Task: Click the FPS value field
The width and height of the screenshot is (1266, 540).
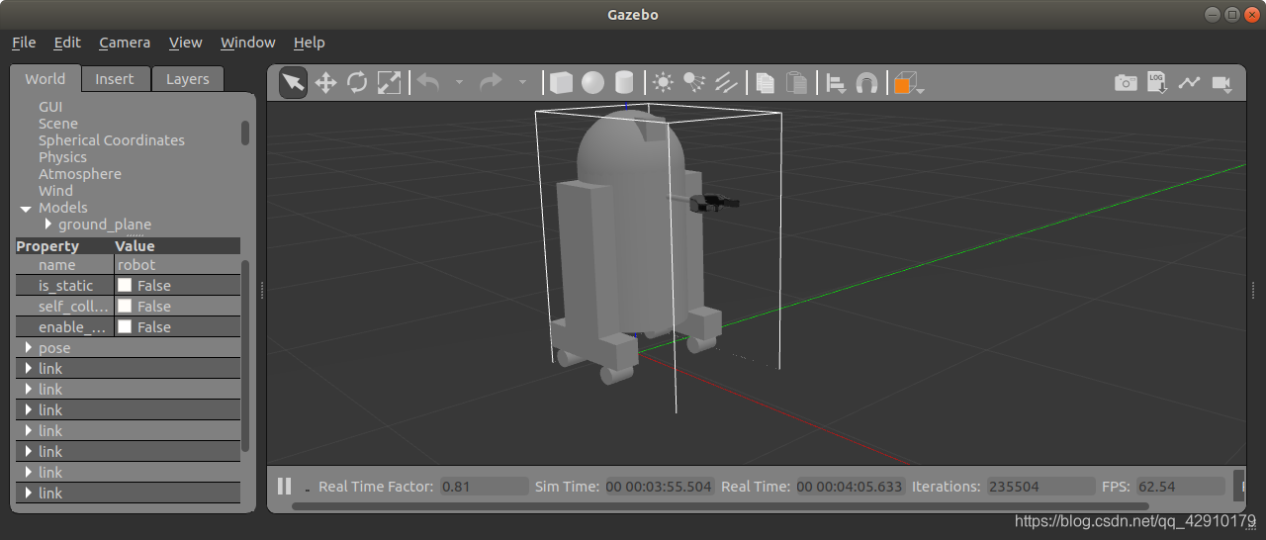Action: point(1180,487)
